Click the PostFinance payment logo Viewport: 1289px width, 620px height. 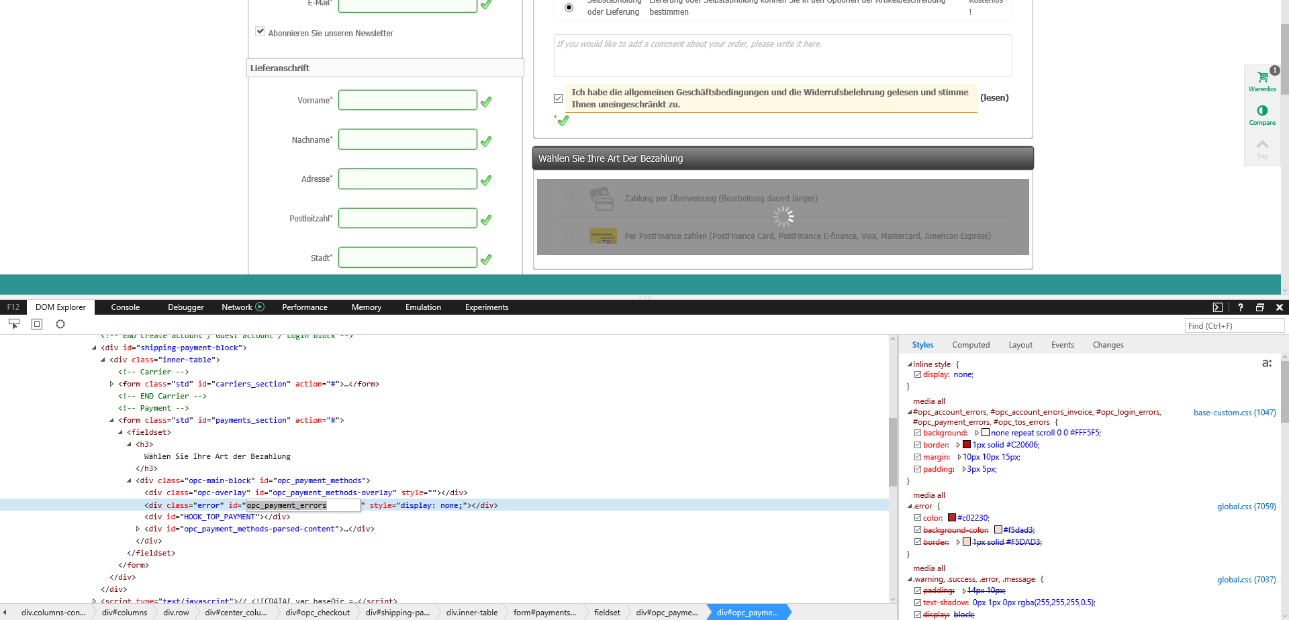[603, 236]
